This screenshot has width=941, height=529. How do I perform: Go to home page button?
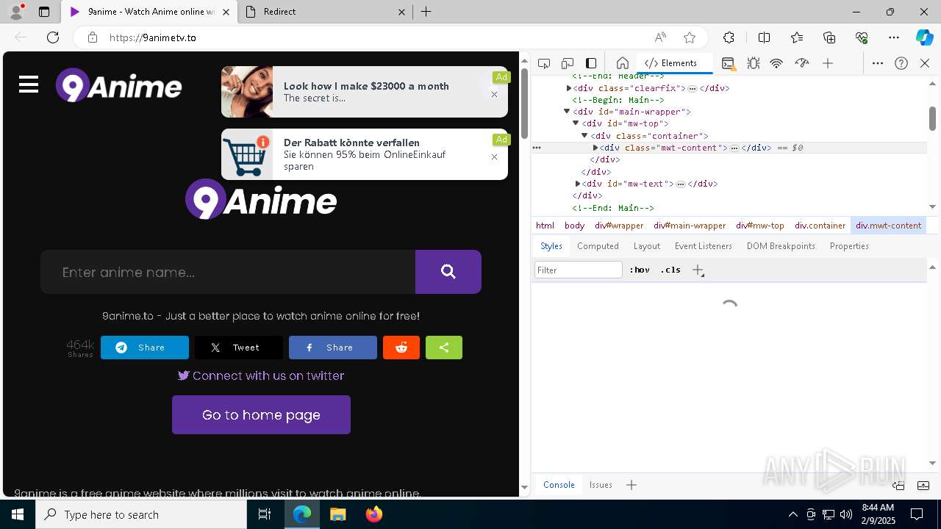tap(261, 415)
